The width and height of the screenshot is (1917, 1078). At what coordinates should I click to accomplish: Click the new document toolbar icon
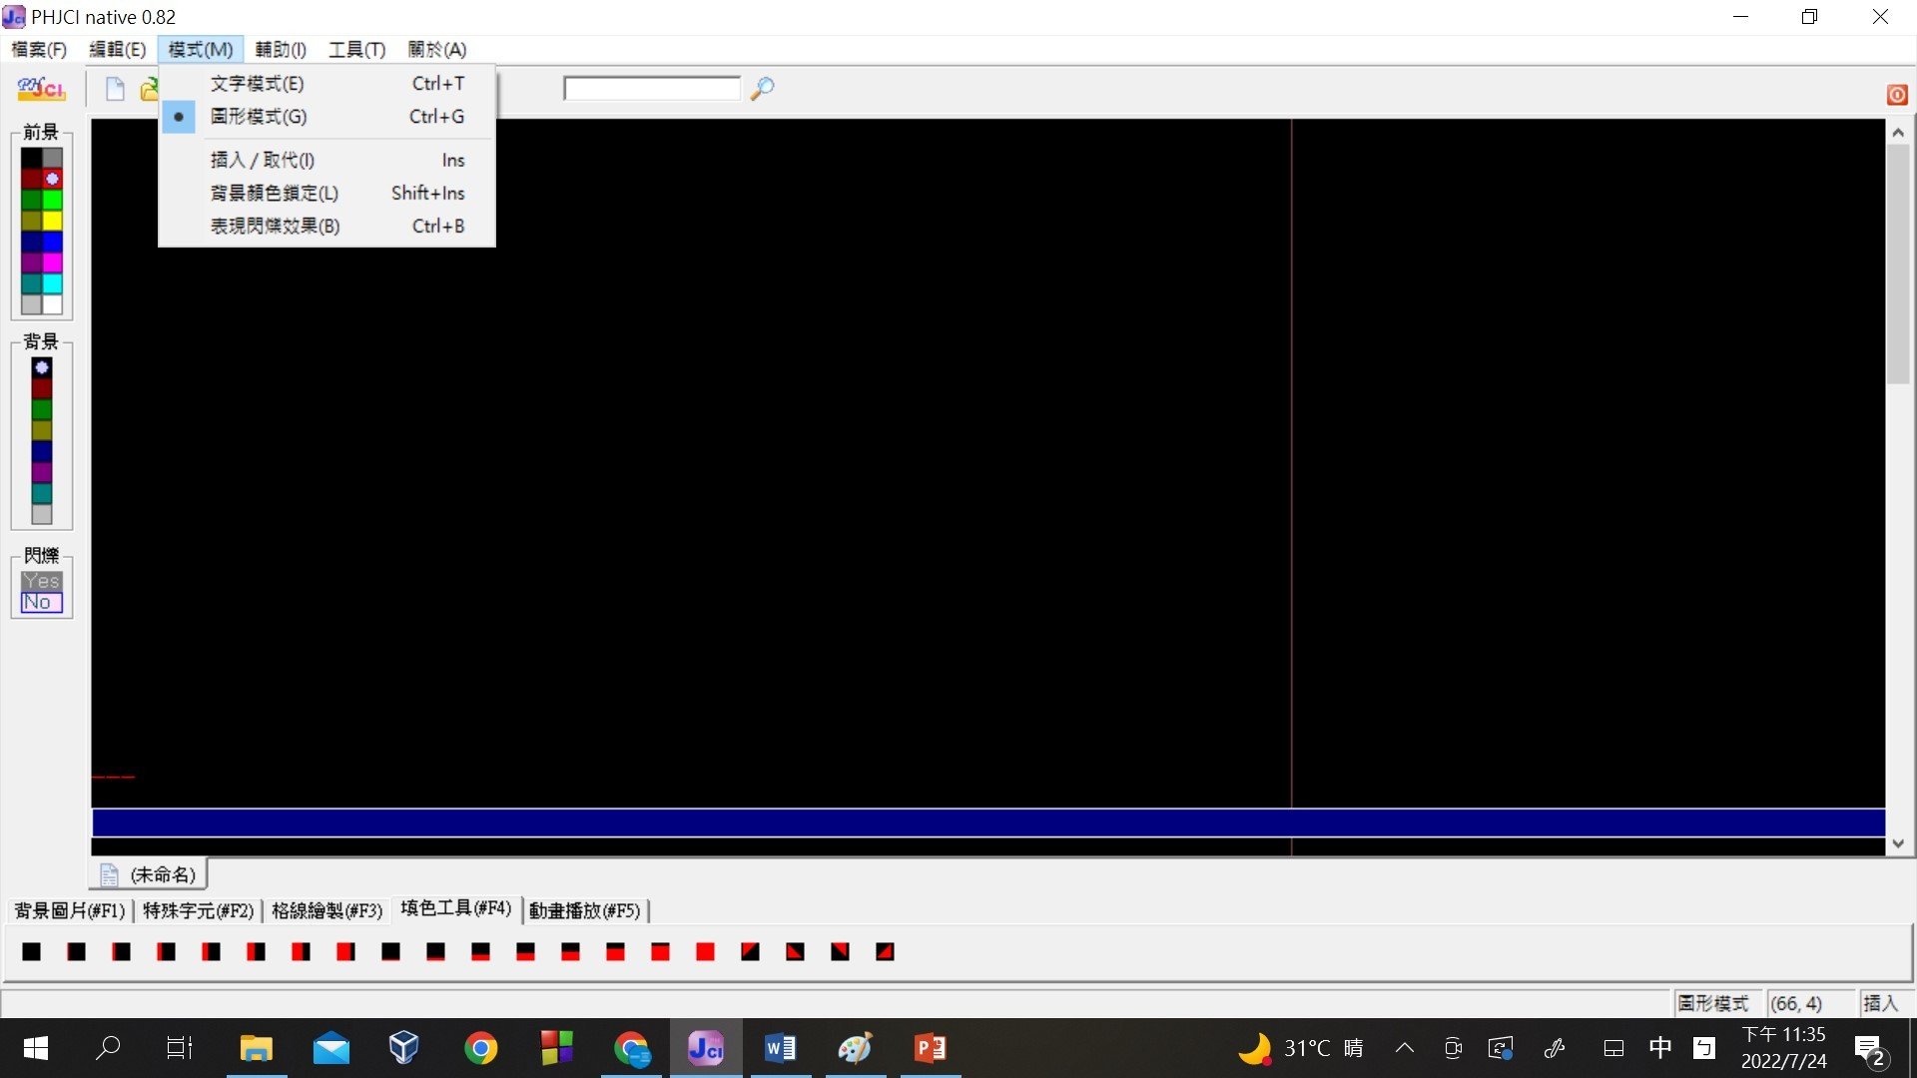click(115, 89)
